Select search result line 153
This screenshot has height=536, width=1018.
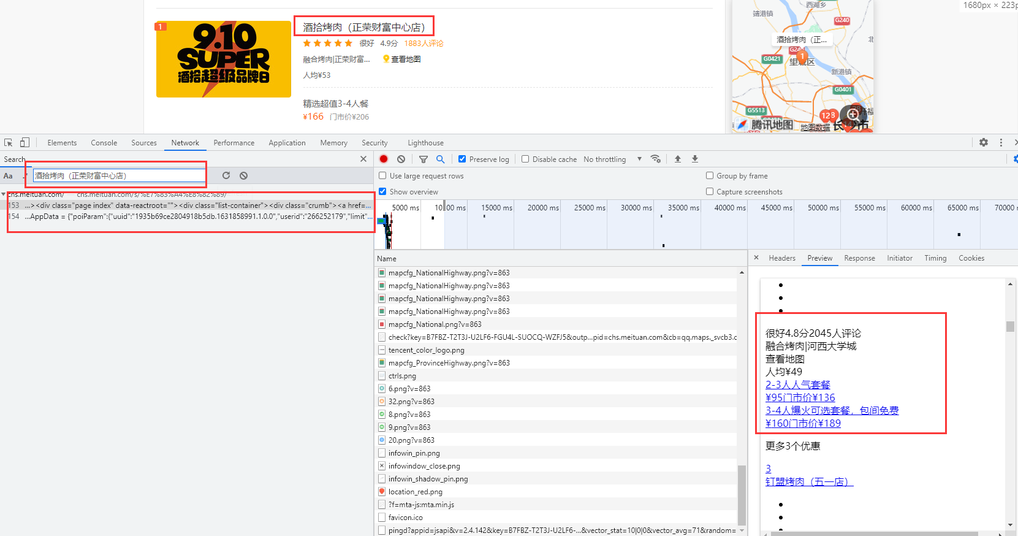[188, 205]
